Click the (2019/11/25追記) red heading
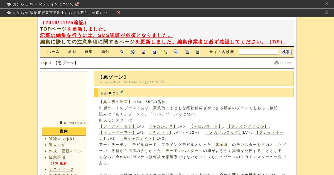 pos(65,23)
